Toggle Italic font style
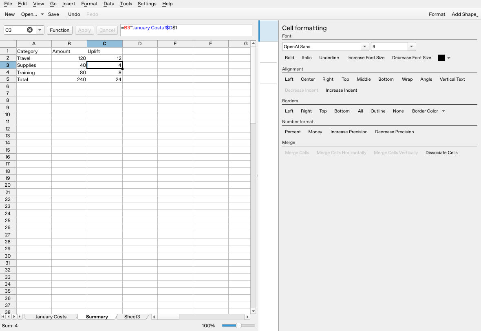Viewport: 481px width, 331px height. click(x=307, y=57)
